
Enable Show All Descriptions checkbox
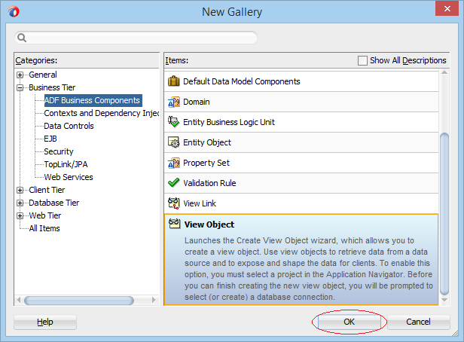tap(362, 60)
